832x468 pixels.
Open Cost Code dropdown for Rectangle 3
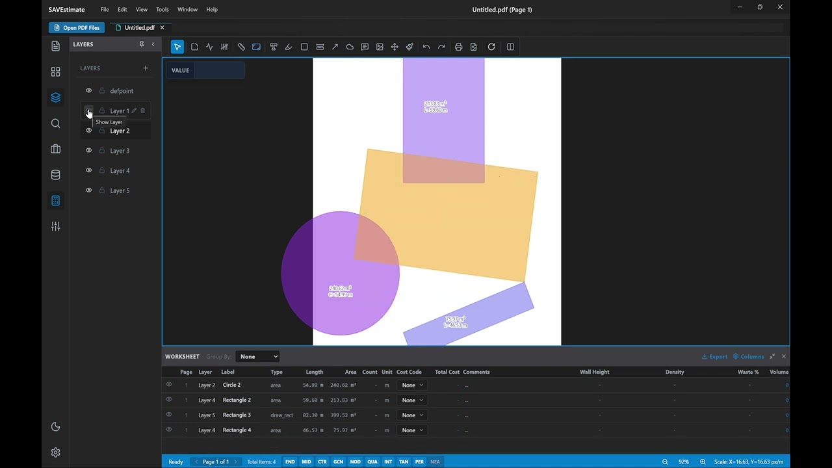click(412, 415)
